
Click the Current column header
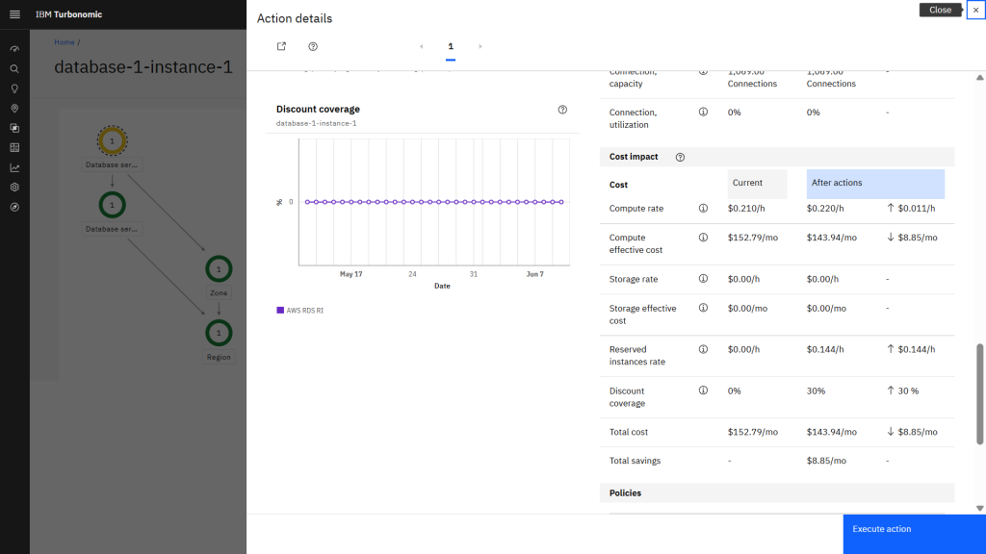click(757, 184)
